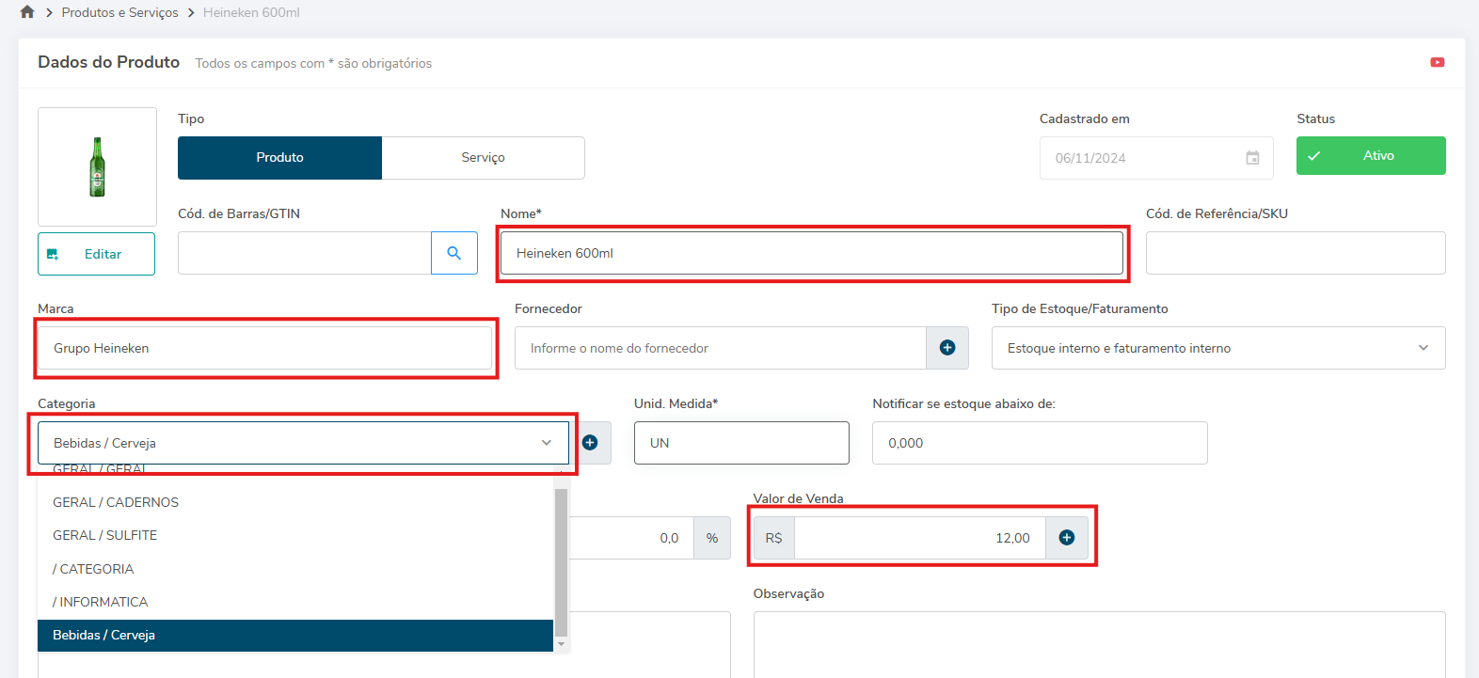This screenshot has width=1479, height=678.
Task: Open Tipo de Estoque/Faturamento dropdown
Action: click(x=1218, y=348)
